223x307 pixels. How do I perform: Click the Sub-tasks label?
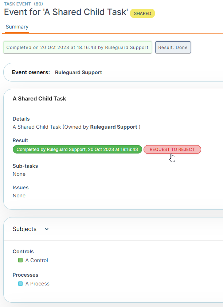coord(25,166)
